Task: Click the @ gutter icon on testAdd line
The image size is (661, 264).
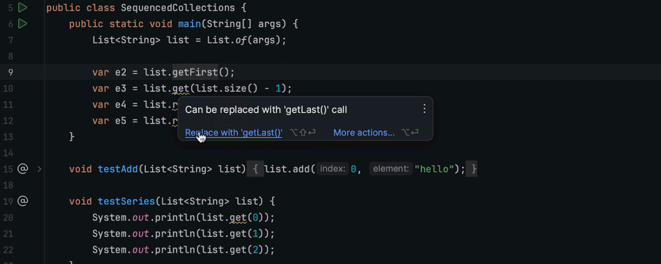Action: tap(22, 169)
